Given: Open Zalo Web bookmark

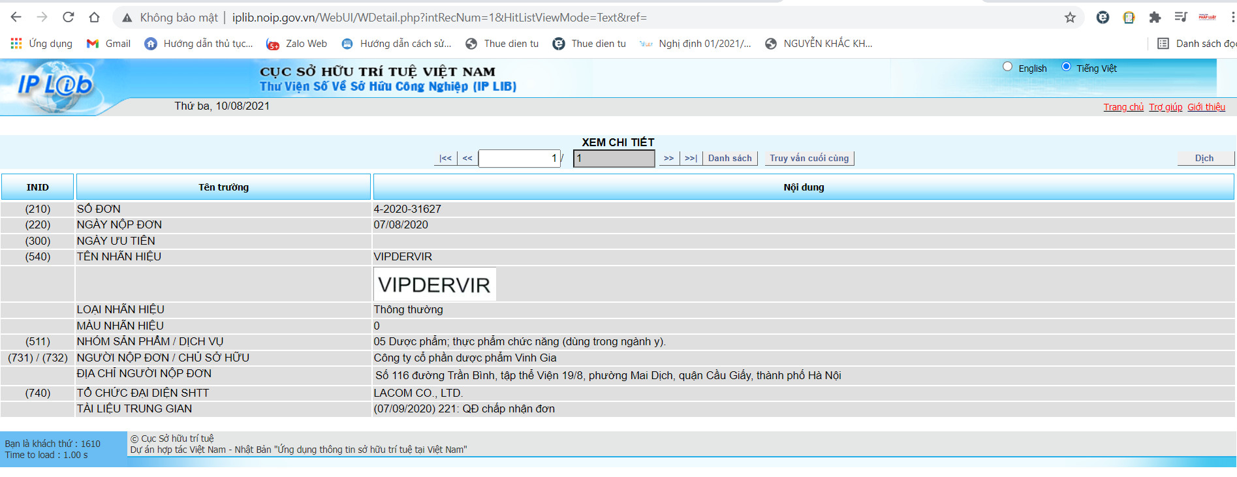Looking at the screenshot, I should click(x=297, y=44).
